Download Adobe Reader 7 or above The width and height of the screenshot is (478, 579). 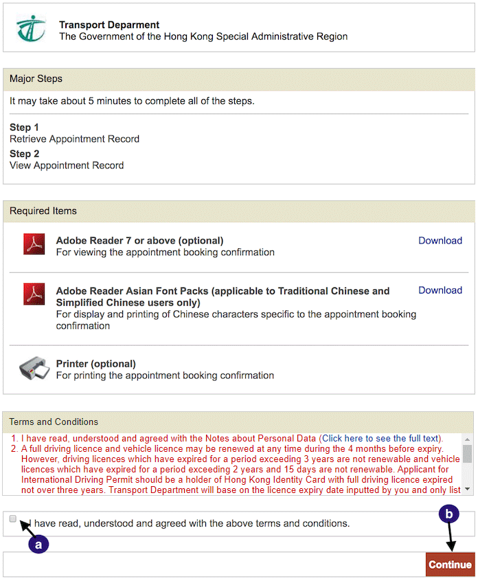[x=440, y=241]
